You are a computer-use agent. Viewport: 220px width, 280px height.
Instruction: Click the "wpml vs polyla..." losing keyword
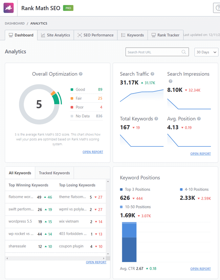73,209
